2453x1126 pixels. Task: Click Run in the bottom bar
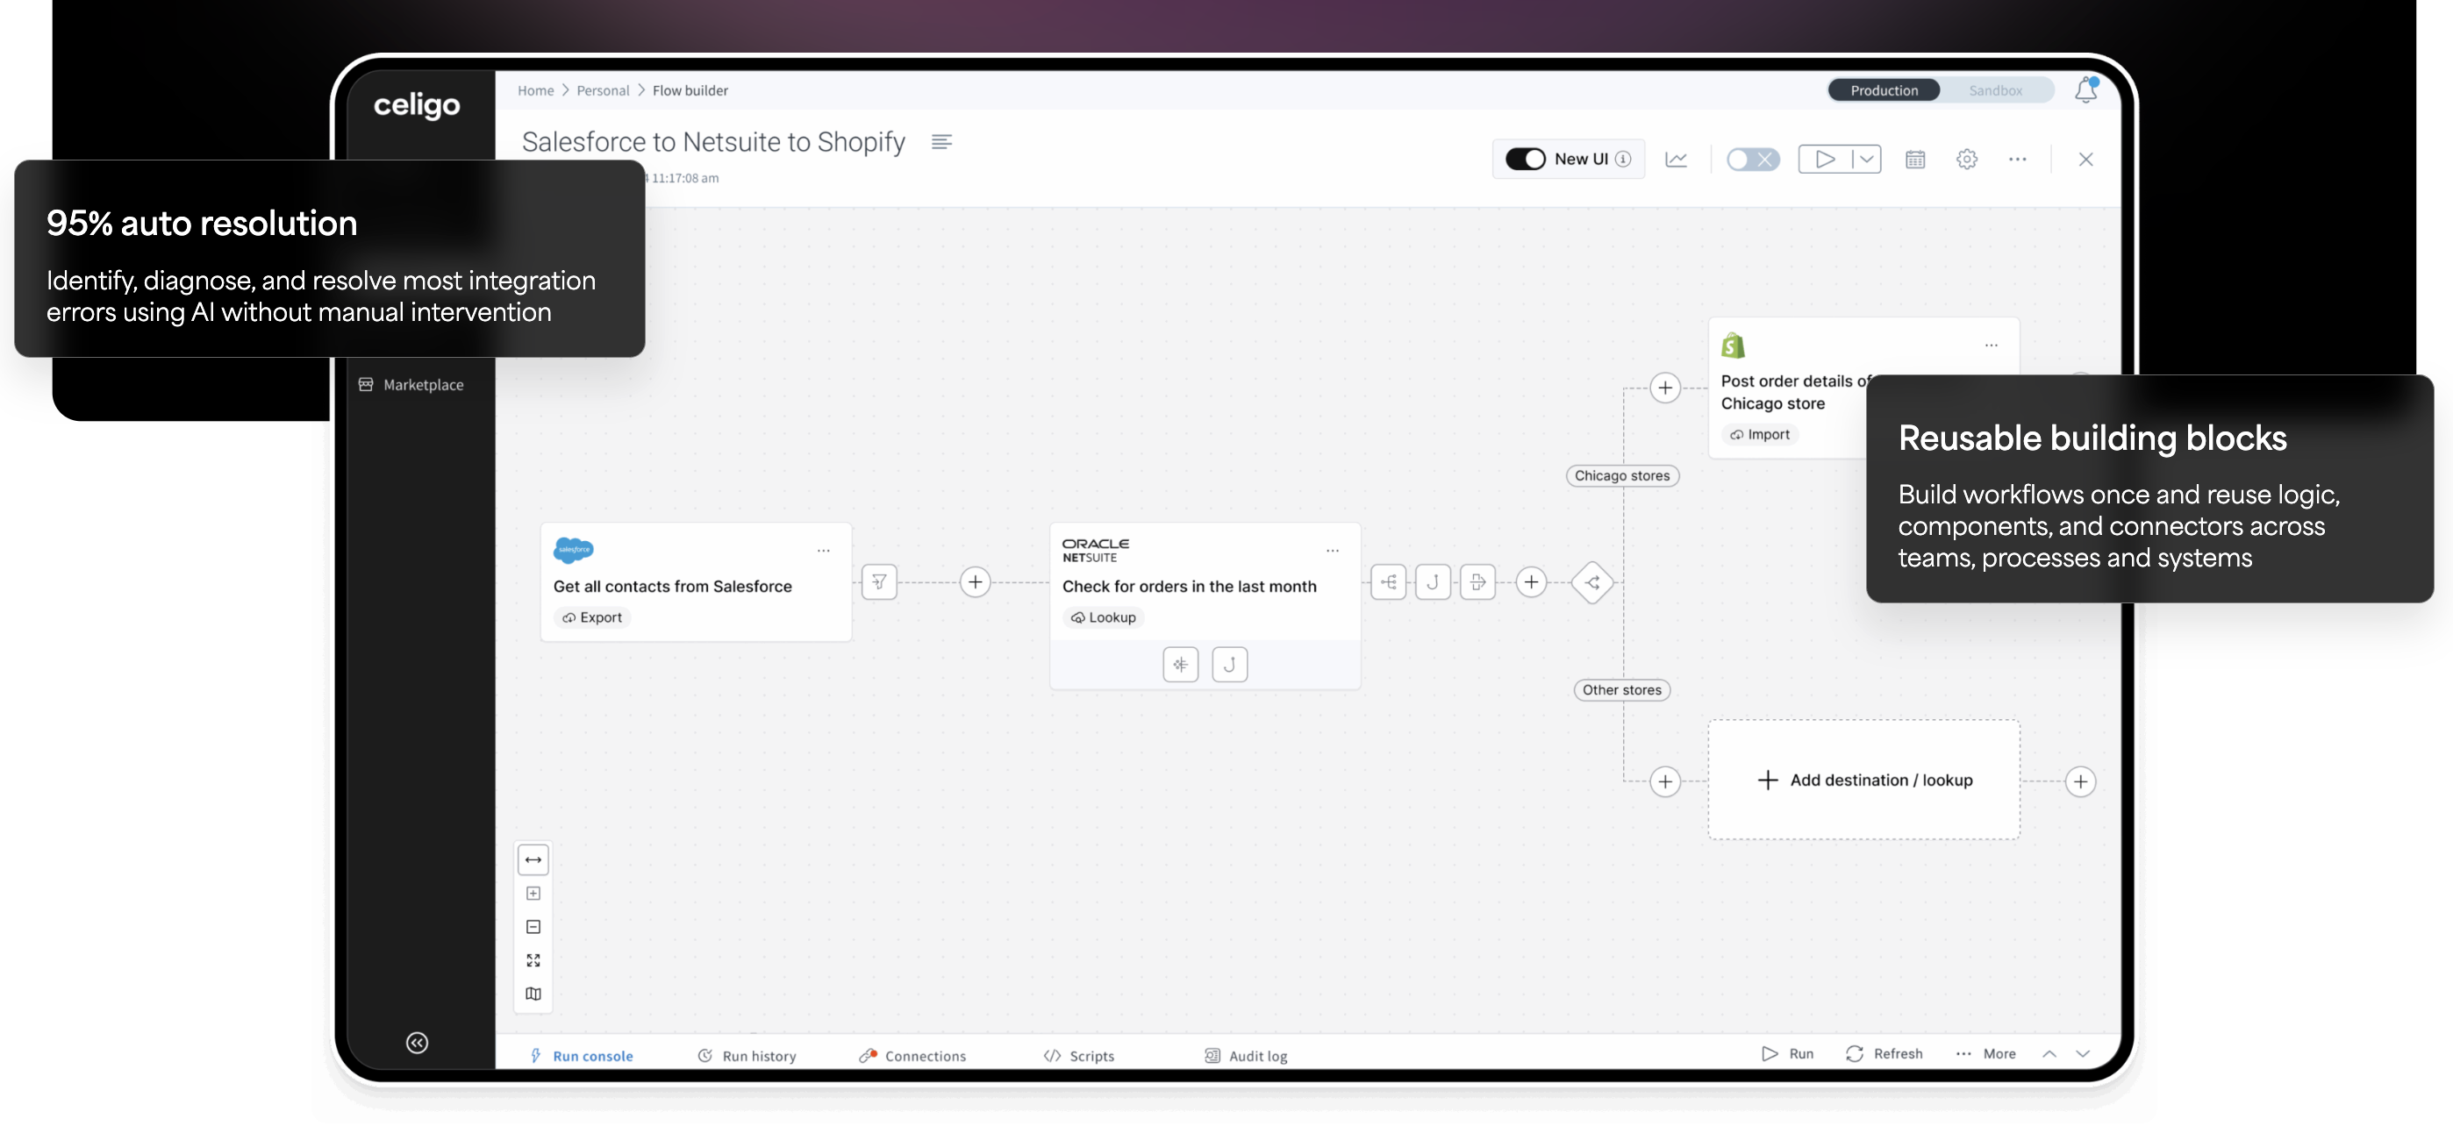pyautogui.click(x=1787, y=1054)
